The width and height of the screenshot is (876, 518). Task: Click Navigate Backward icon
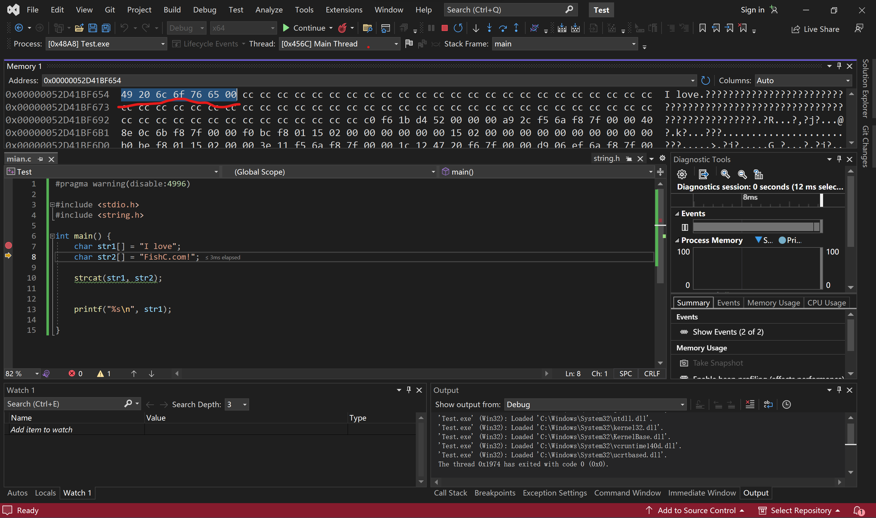(19, 28)
